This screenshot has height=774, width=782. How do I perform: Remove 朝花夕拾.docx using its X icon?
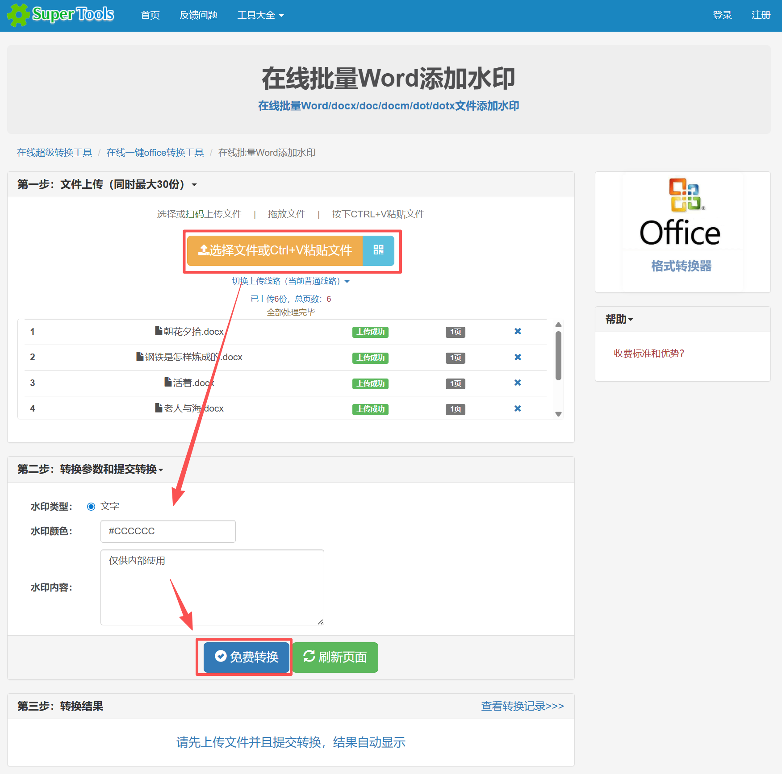coord(517,331)
